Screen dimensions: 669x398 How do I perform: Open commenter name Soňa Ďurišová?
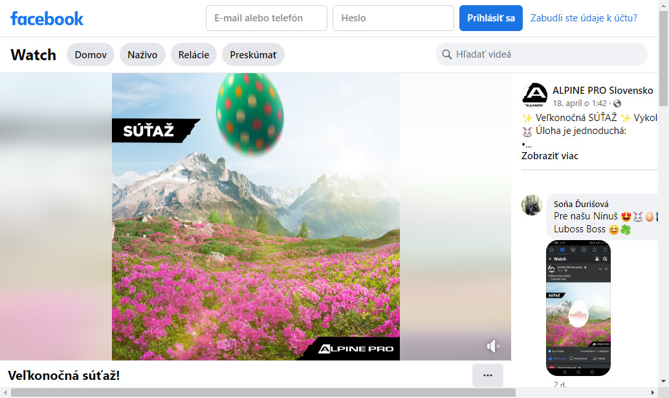[581, 204]
